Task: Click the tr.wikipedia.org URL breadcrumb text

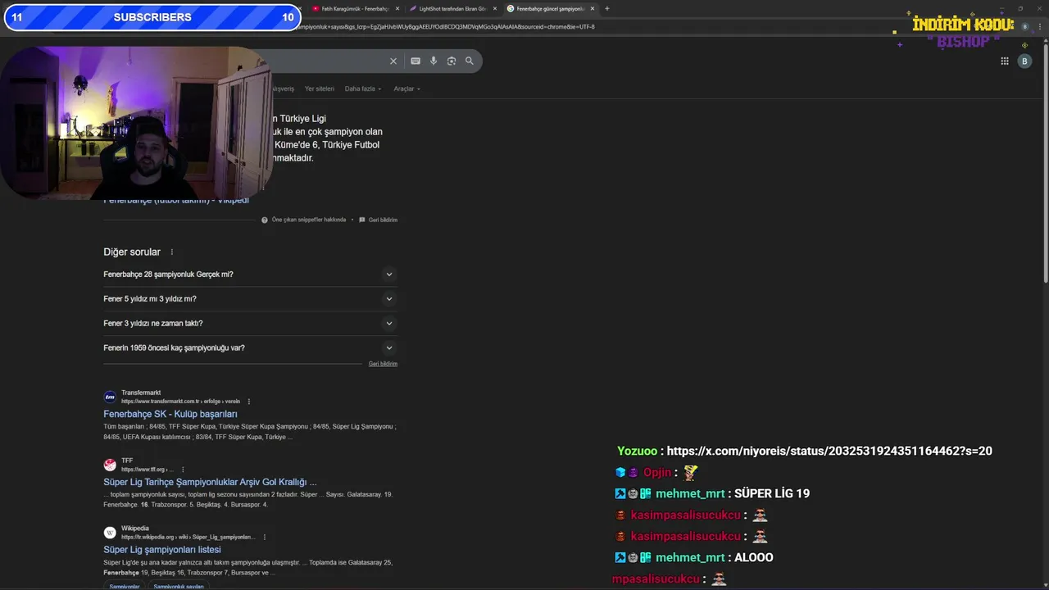Action: point(188,538)
